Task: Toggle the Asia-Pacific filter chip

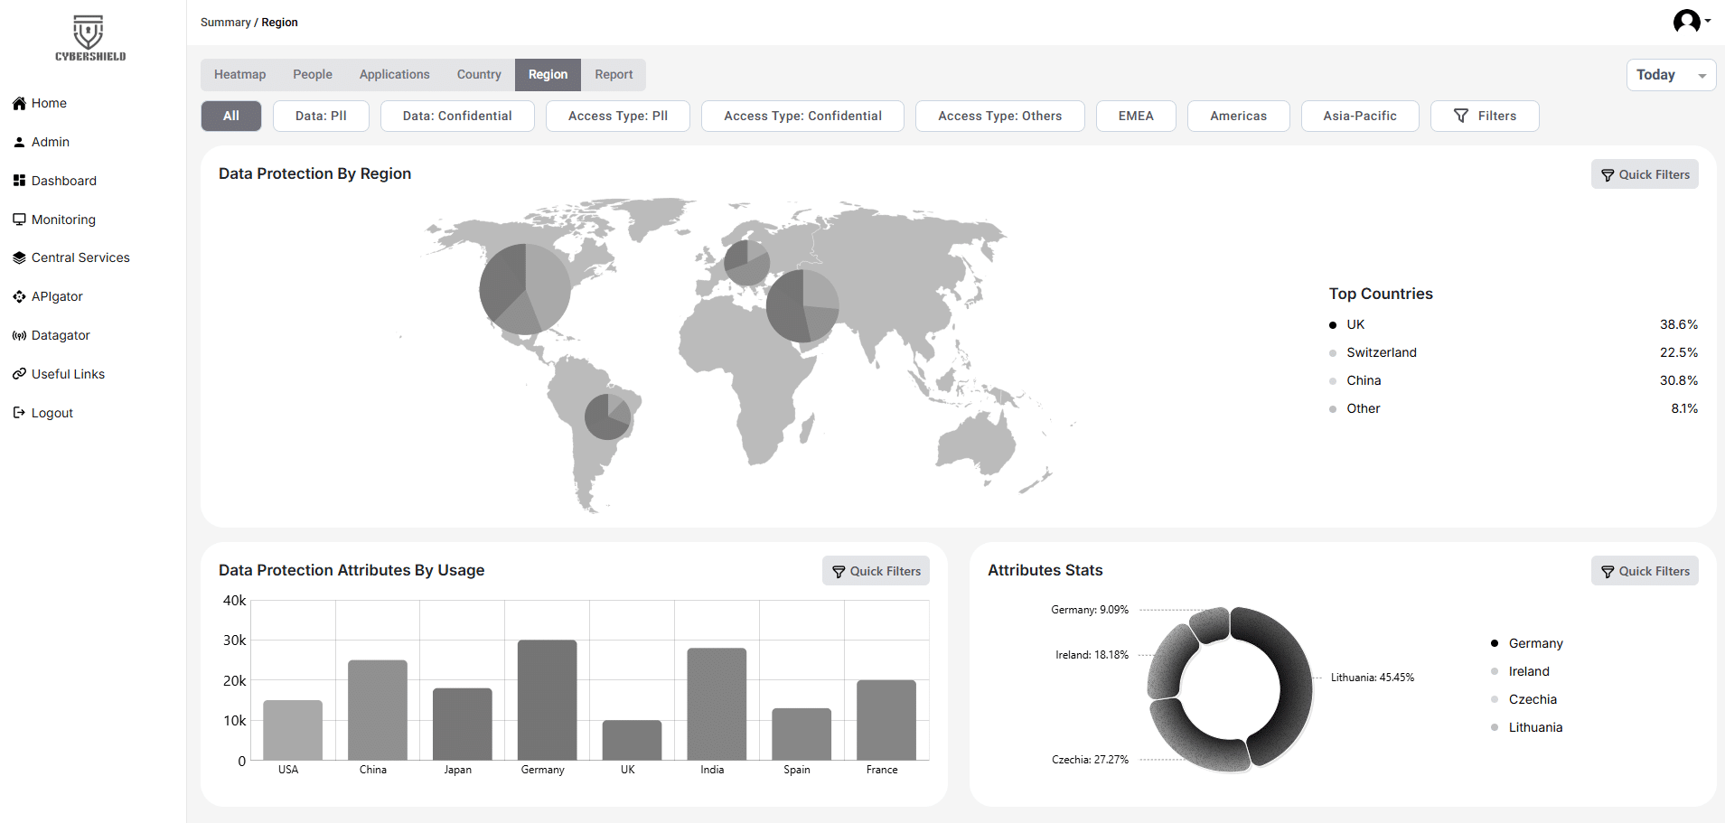Action: tap(1359, 116)
